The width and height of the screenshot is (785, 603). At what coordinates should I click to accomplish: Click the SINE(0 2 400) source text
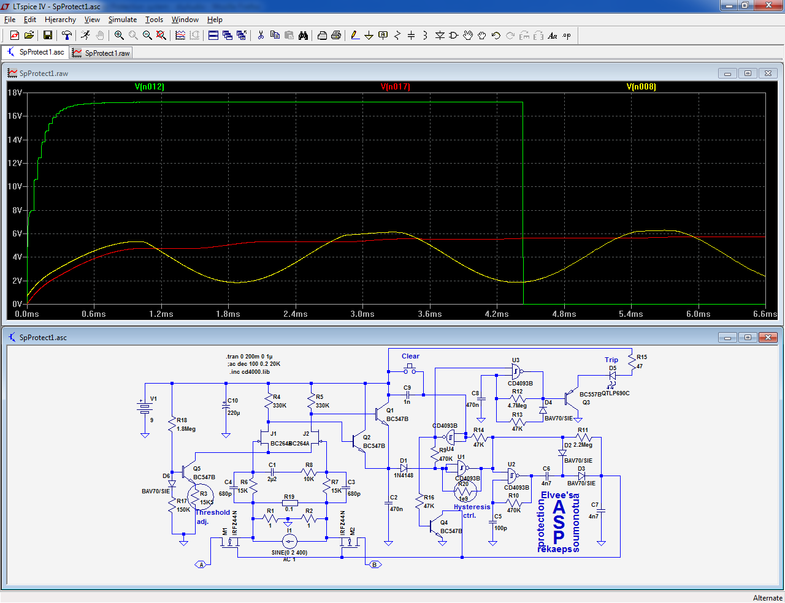[x=289, y=552]
